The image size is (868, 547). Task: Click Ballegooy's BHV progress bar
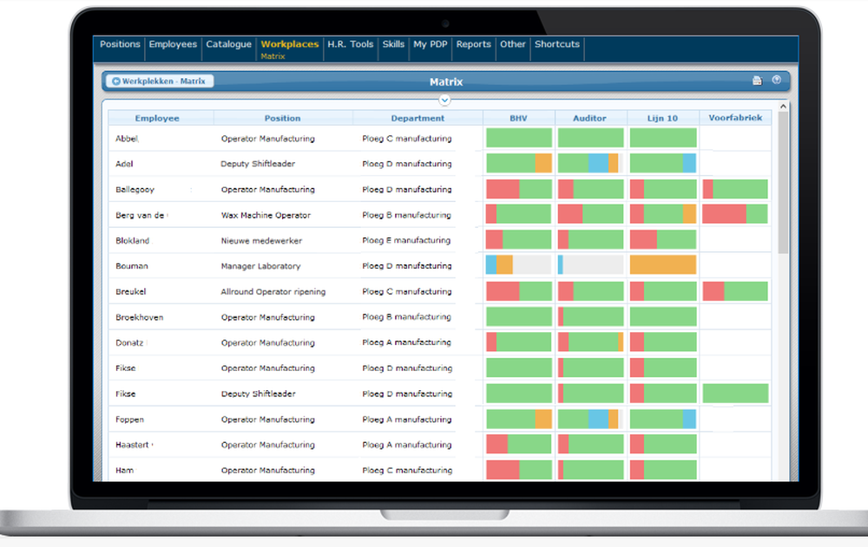click(x=519, y=189)
